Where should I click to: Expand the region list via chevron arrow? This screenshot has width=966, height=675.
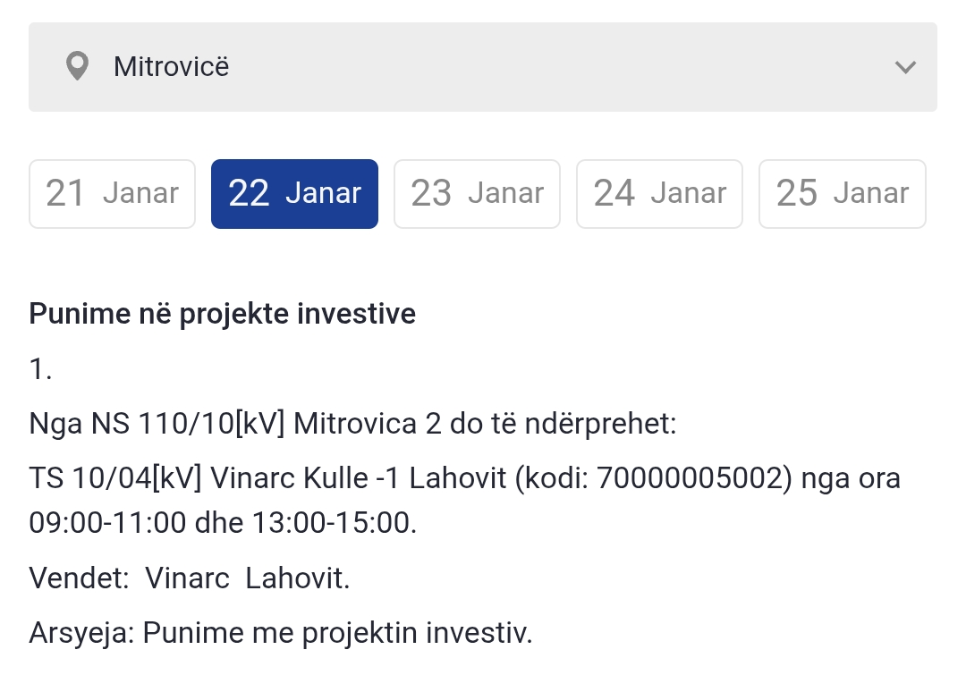click(905, 67)
